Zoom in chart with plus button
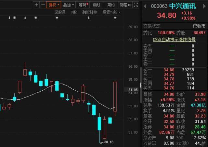 (36, 5)
